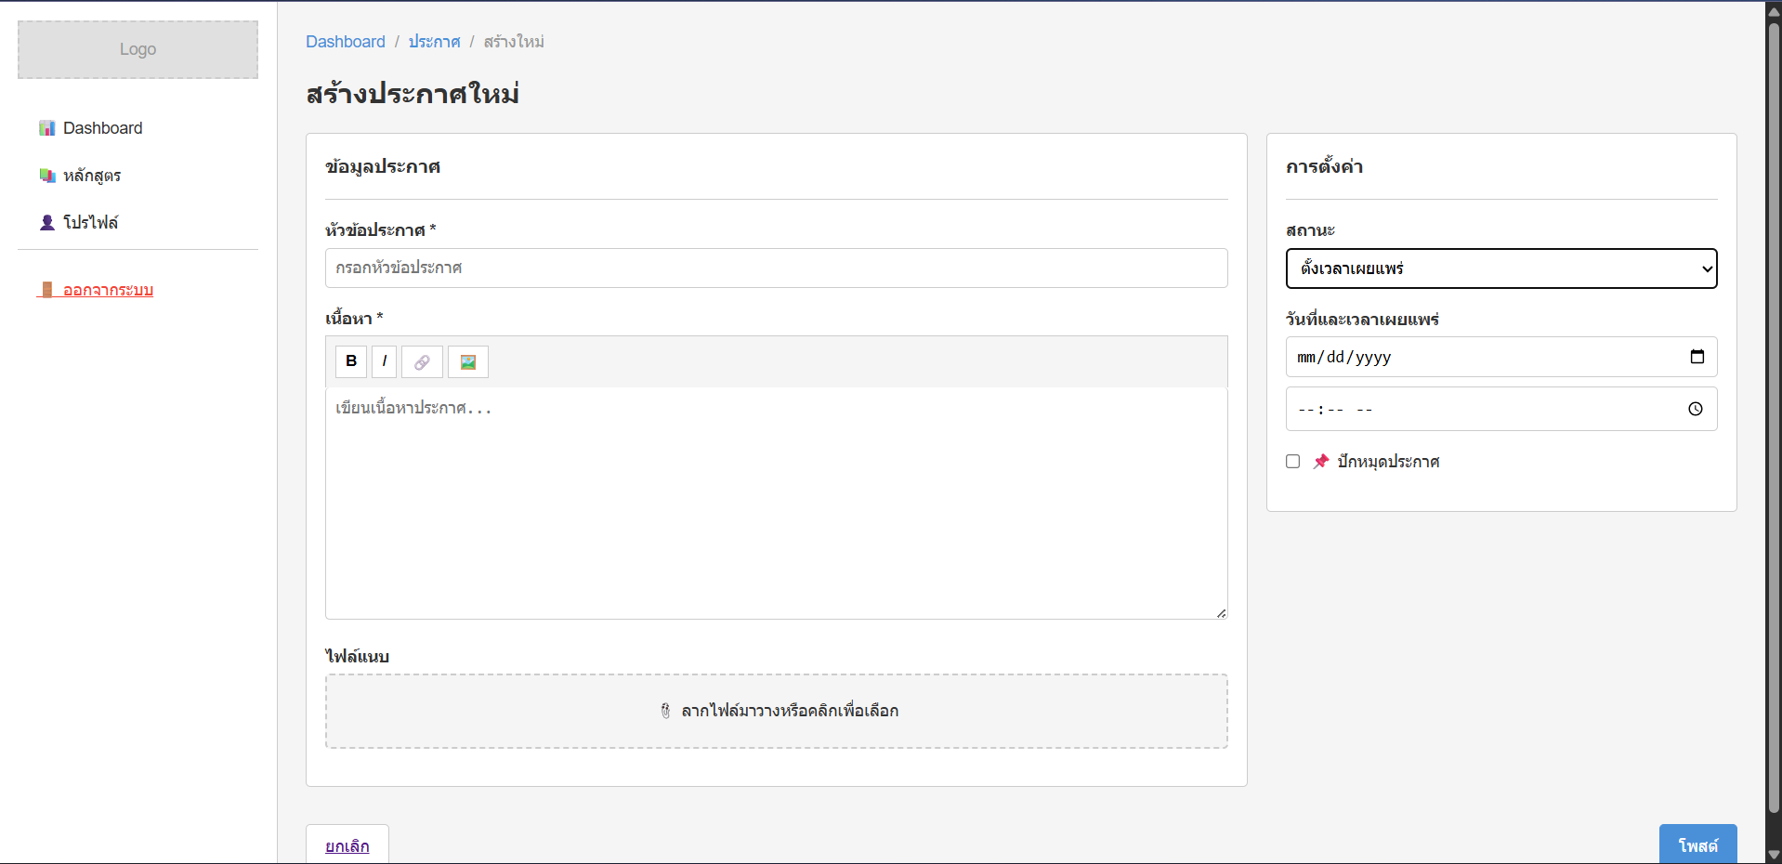The image size is (1782, 864).
Task: Open the clock time picker icon
Action: pyautogui.click(x=1695, y=409)
